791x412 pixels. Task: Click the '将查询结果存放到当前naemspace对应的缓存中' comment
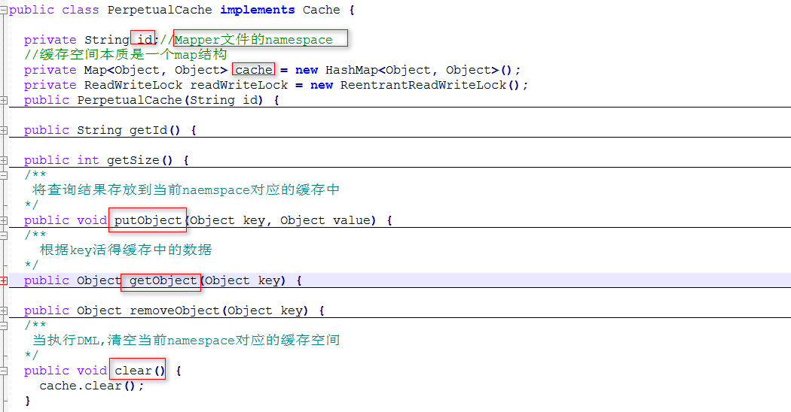click(185, 190)
